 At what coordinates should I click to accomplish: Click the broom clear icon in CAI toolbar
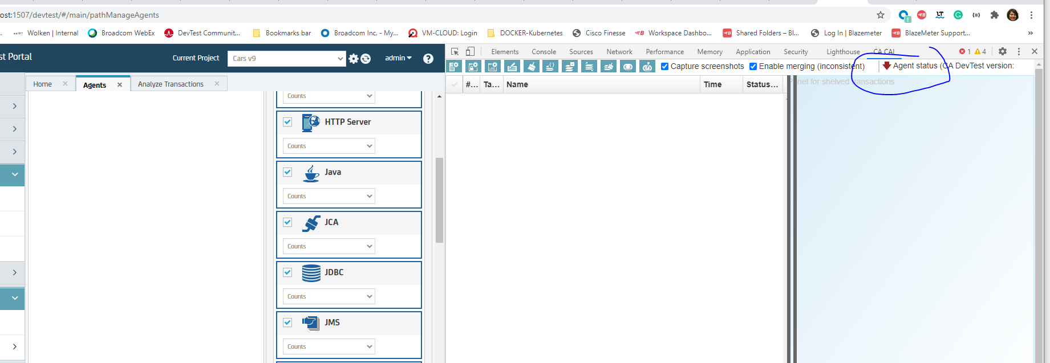point(531,67)
